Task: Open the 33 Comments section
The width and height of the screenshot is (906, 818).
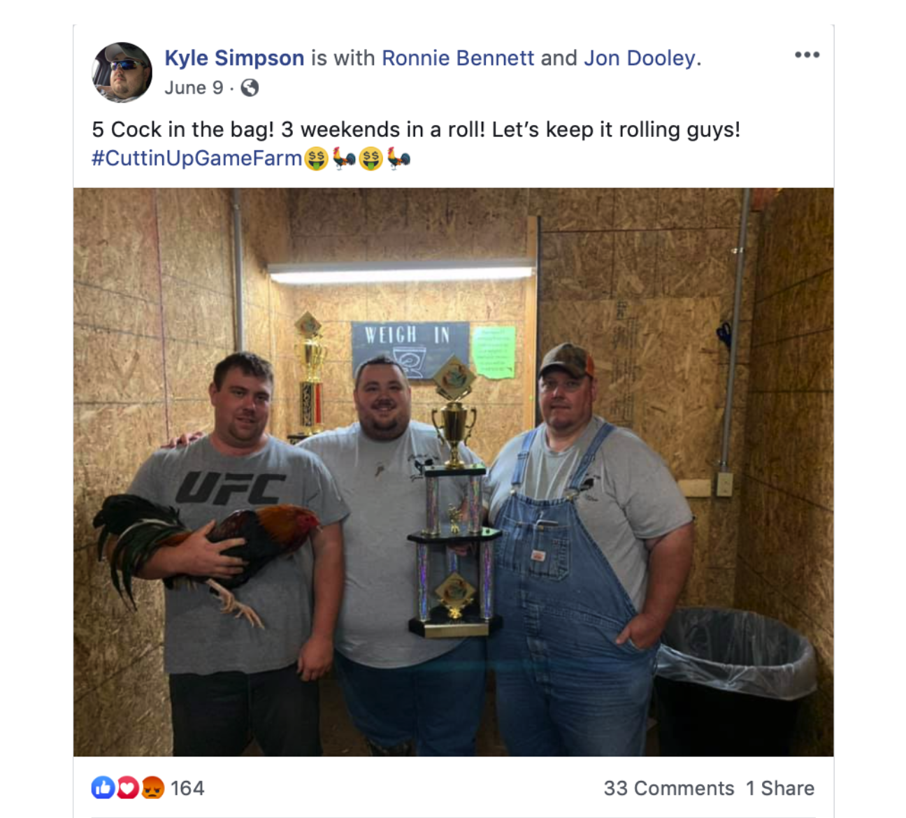Action: 669,789
